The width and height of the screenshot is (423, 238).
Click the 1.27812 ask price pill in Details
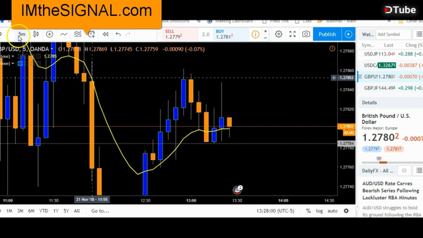394,149
